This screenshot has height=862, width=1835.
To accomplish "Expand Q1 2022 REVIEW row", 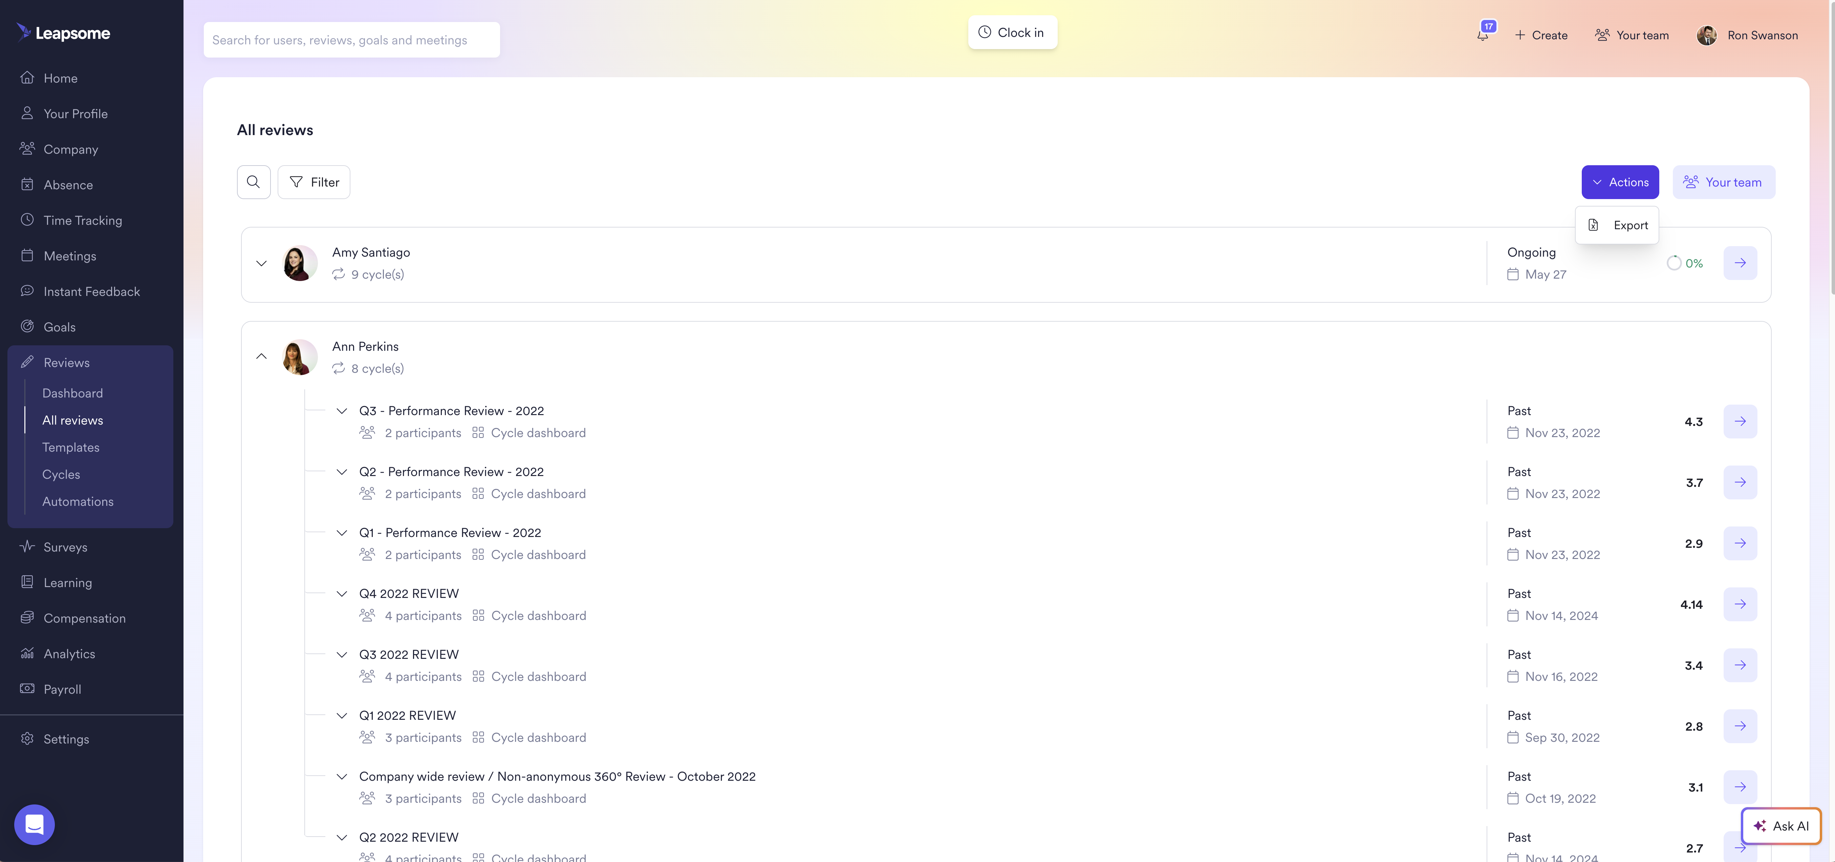I will (x=342, y=715).
